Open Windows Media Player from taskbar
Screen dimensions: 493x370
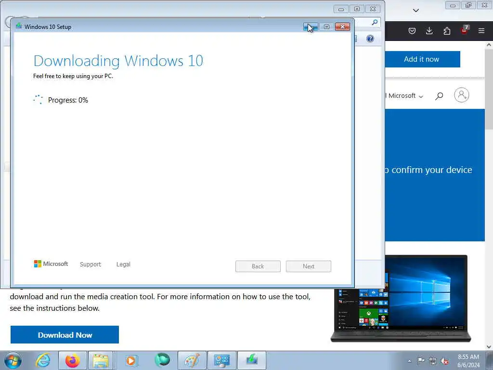coord(131,360)
